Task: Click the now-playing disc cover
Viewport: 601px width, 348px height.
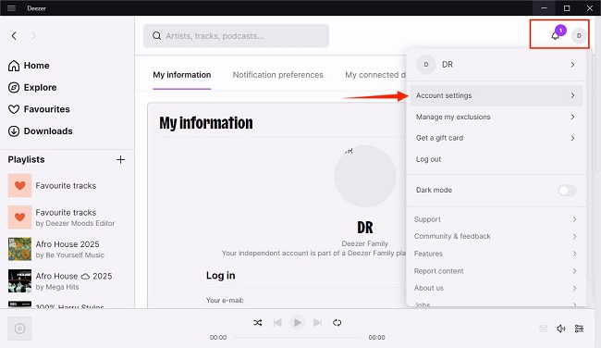Action: (x=20, y=329)
